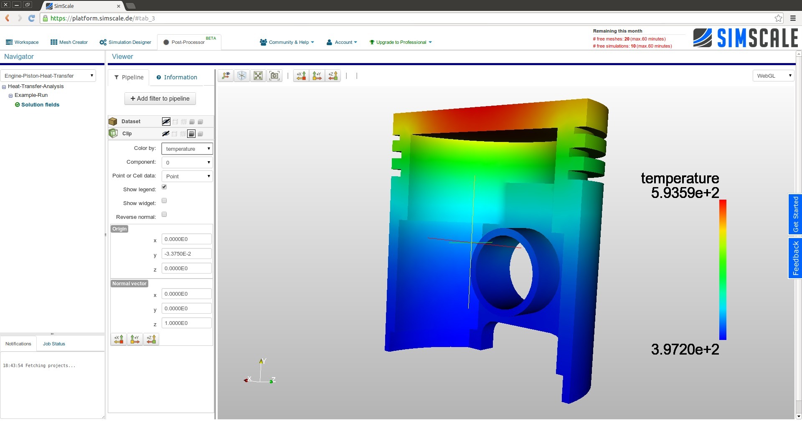The width and height of the screenshot is (802, 431).
Task: Click Add filter to pipeline
Action: tap(160, 99)
